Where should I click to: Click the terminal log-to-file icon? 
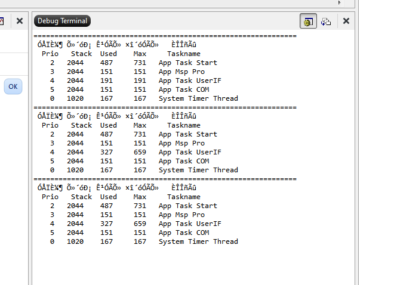coord(326,21)
